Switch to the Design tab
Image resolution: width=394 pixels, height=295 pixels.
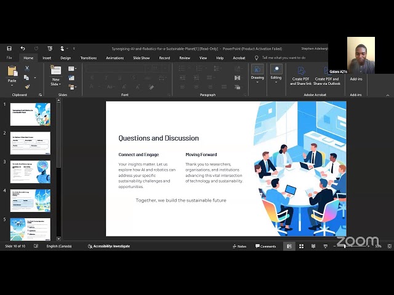tap(66, 58)
